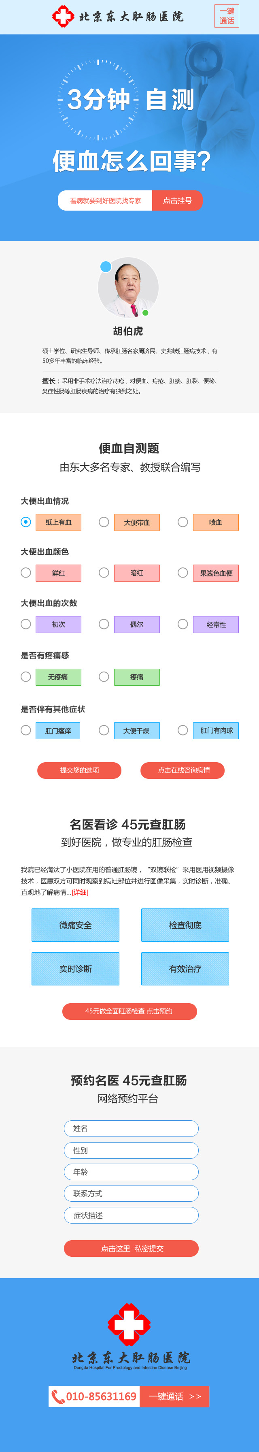The height and width of the screenshot is (1452, 259).
Task: Click the 微痛安全 feature tile
Action: [x=75, y=925]
